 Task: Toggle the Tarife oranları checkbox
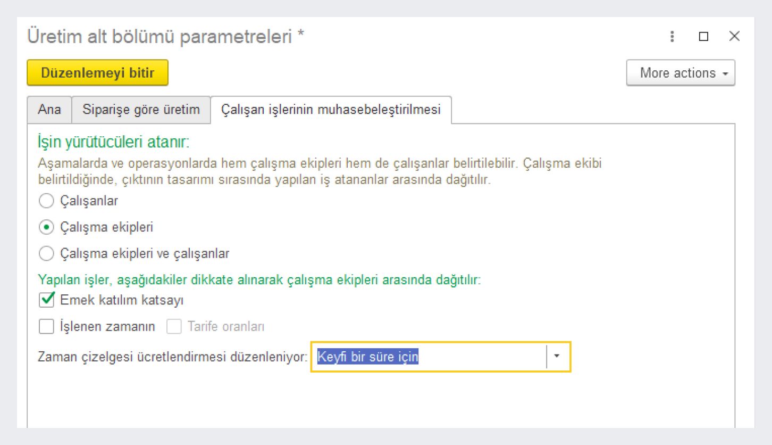(174, 327)
